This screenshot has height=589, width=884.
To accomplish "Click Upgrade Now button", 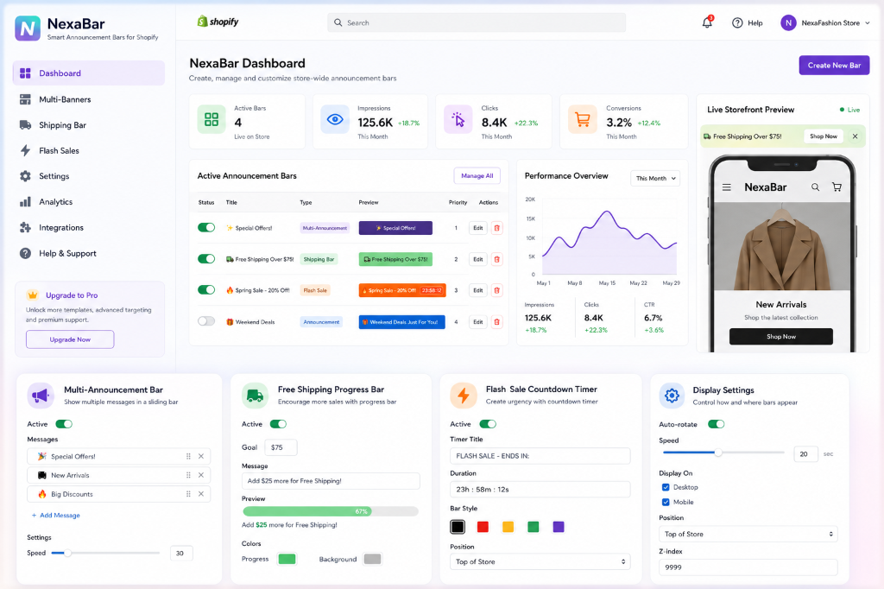I will click(70, 339).
